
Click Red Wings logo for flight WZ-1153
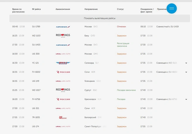tap(63, 36)
